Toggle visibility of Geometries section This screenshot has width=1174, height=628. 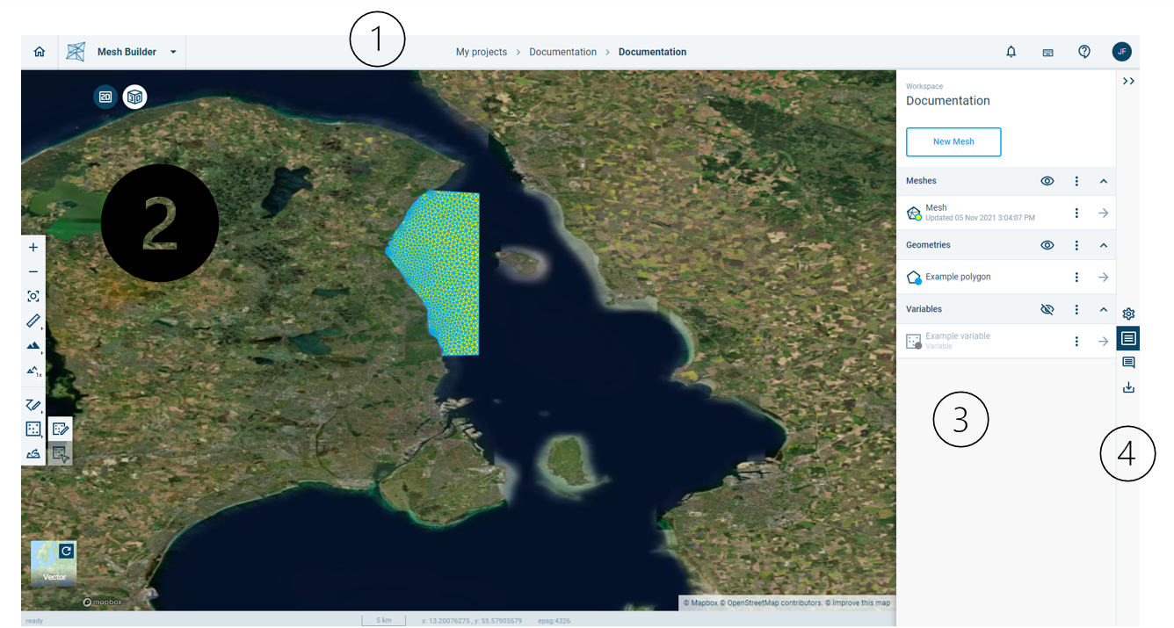[1047, 245]
